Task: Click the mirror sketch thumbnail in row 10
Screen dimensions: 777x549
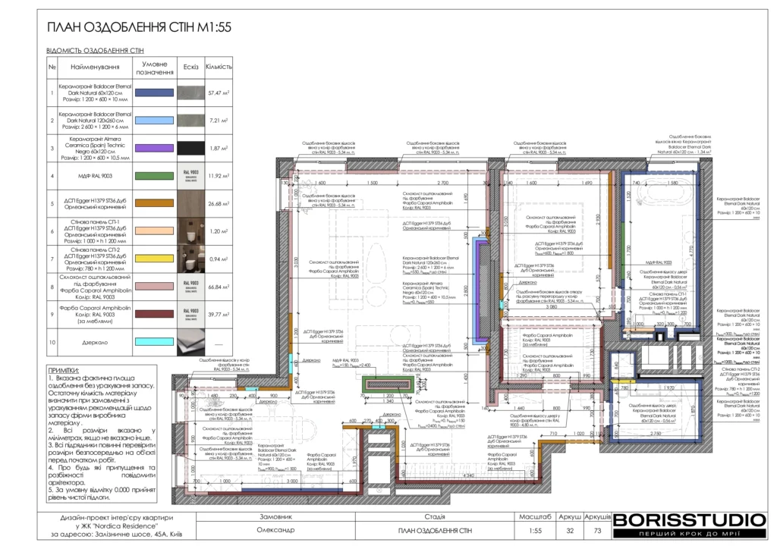Action: tap(190, 342)
